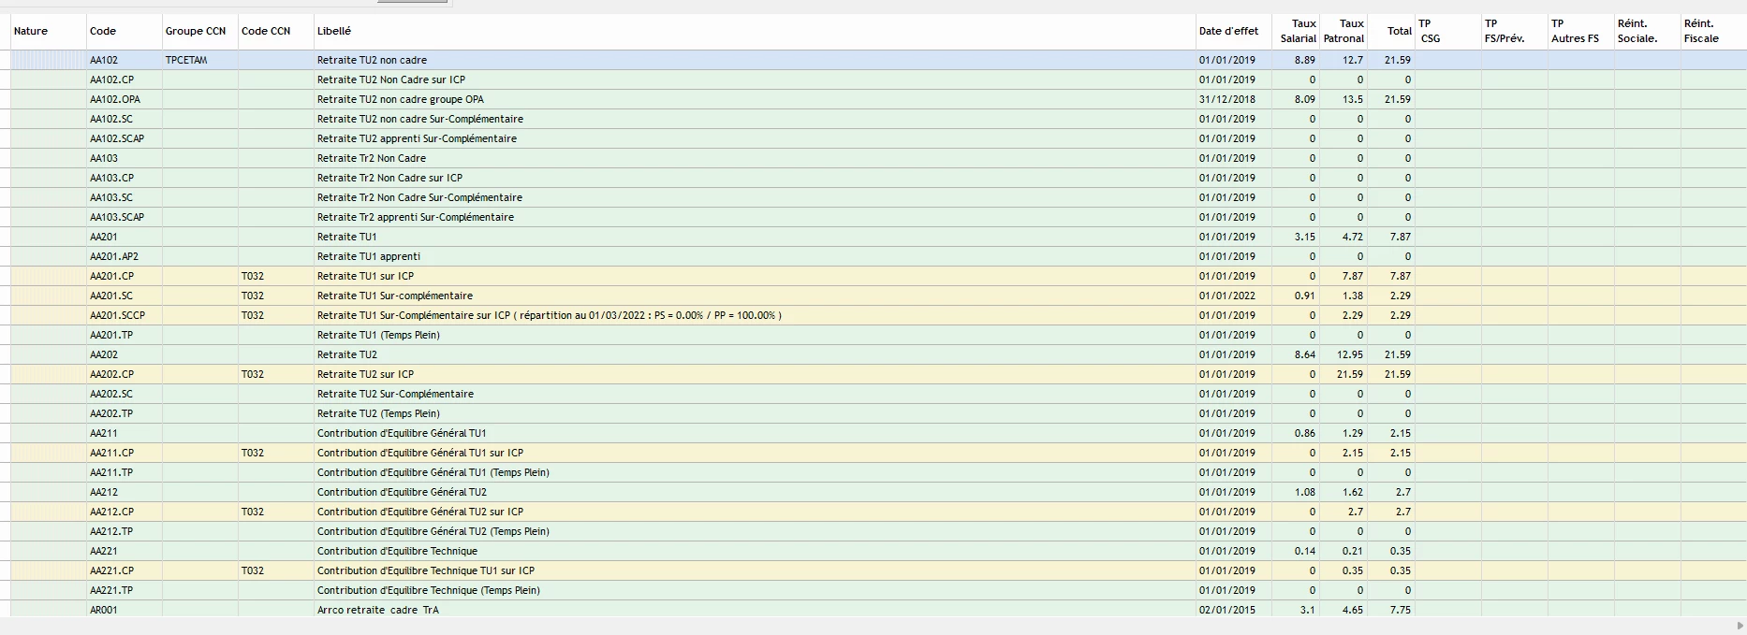Click the Taux Patronal column header
The height and width of the screenshot is (635, 1747).
point(1344,31)
